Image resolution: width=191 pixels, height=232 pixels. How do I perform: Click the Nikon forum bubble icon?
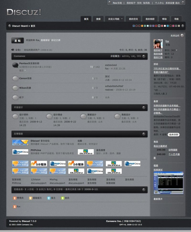click(15, 88)
